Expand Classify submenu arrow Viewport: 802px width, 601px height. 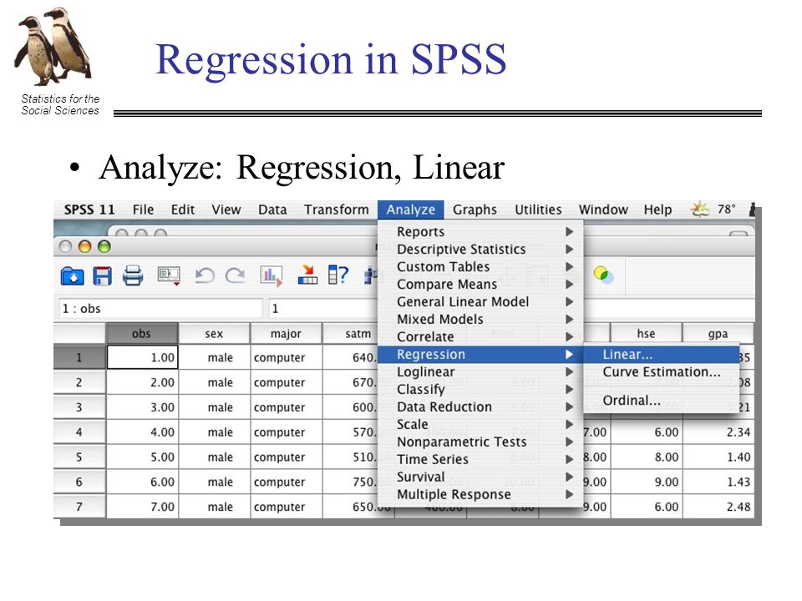pos(569,390)
